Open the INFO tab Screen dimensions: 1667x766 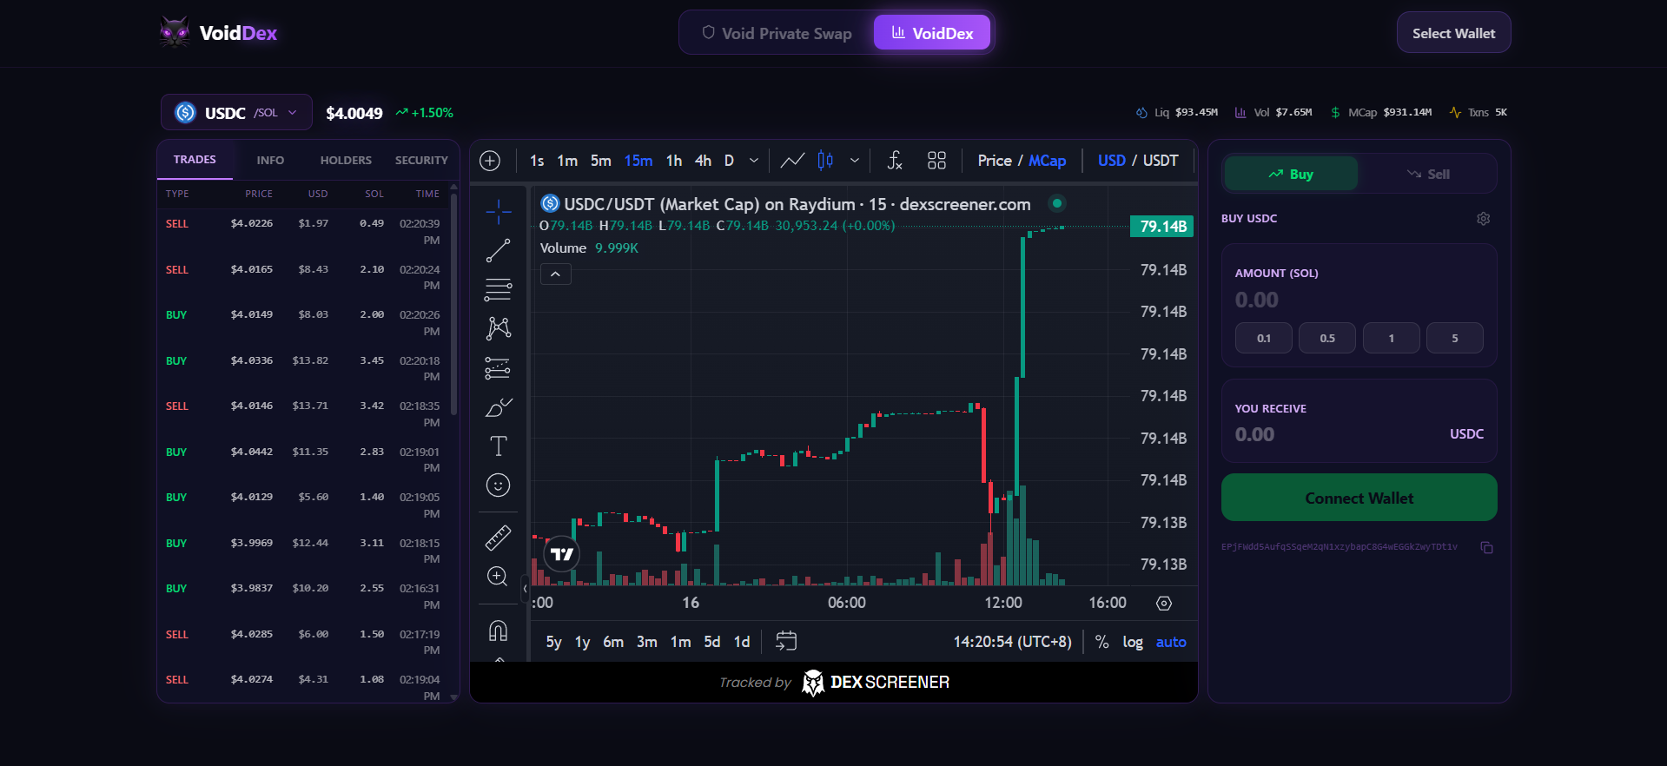pyautogui.click(x=270, y=161)
